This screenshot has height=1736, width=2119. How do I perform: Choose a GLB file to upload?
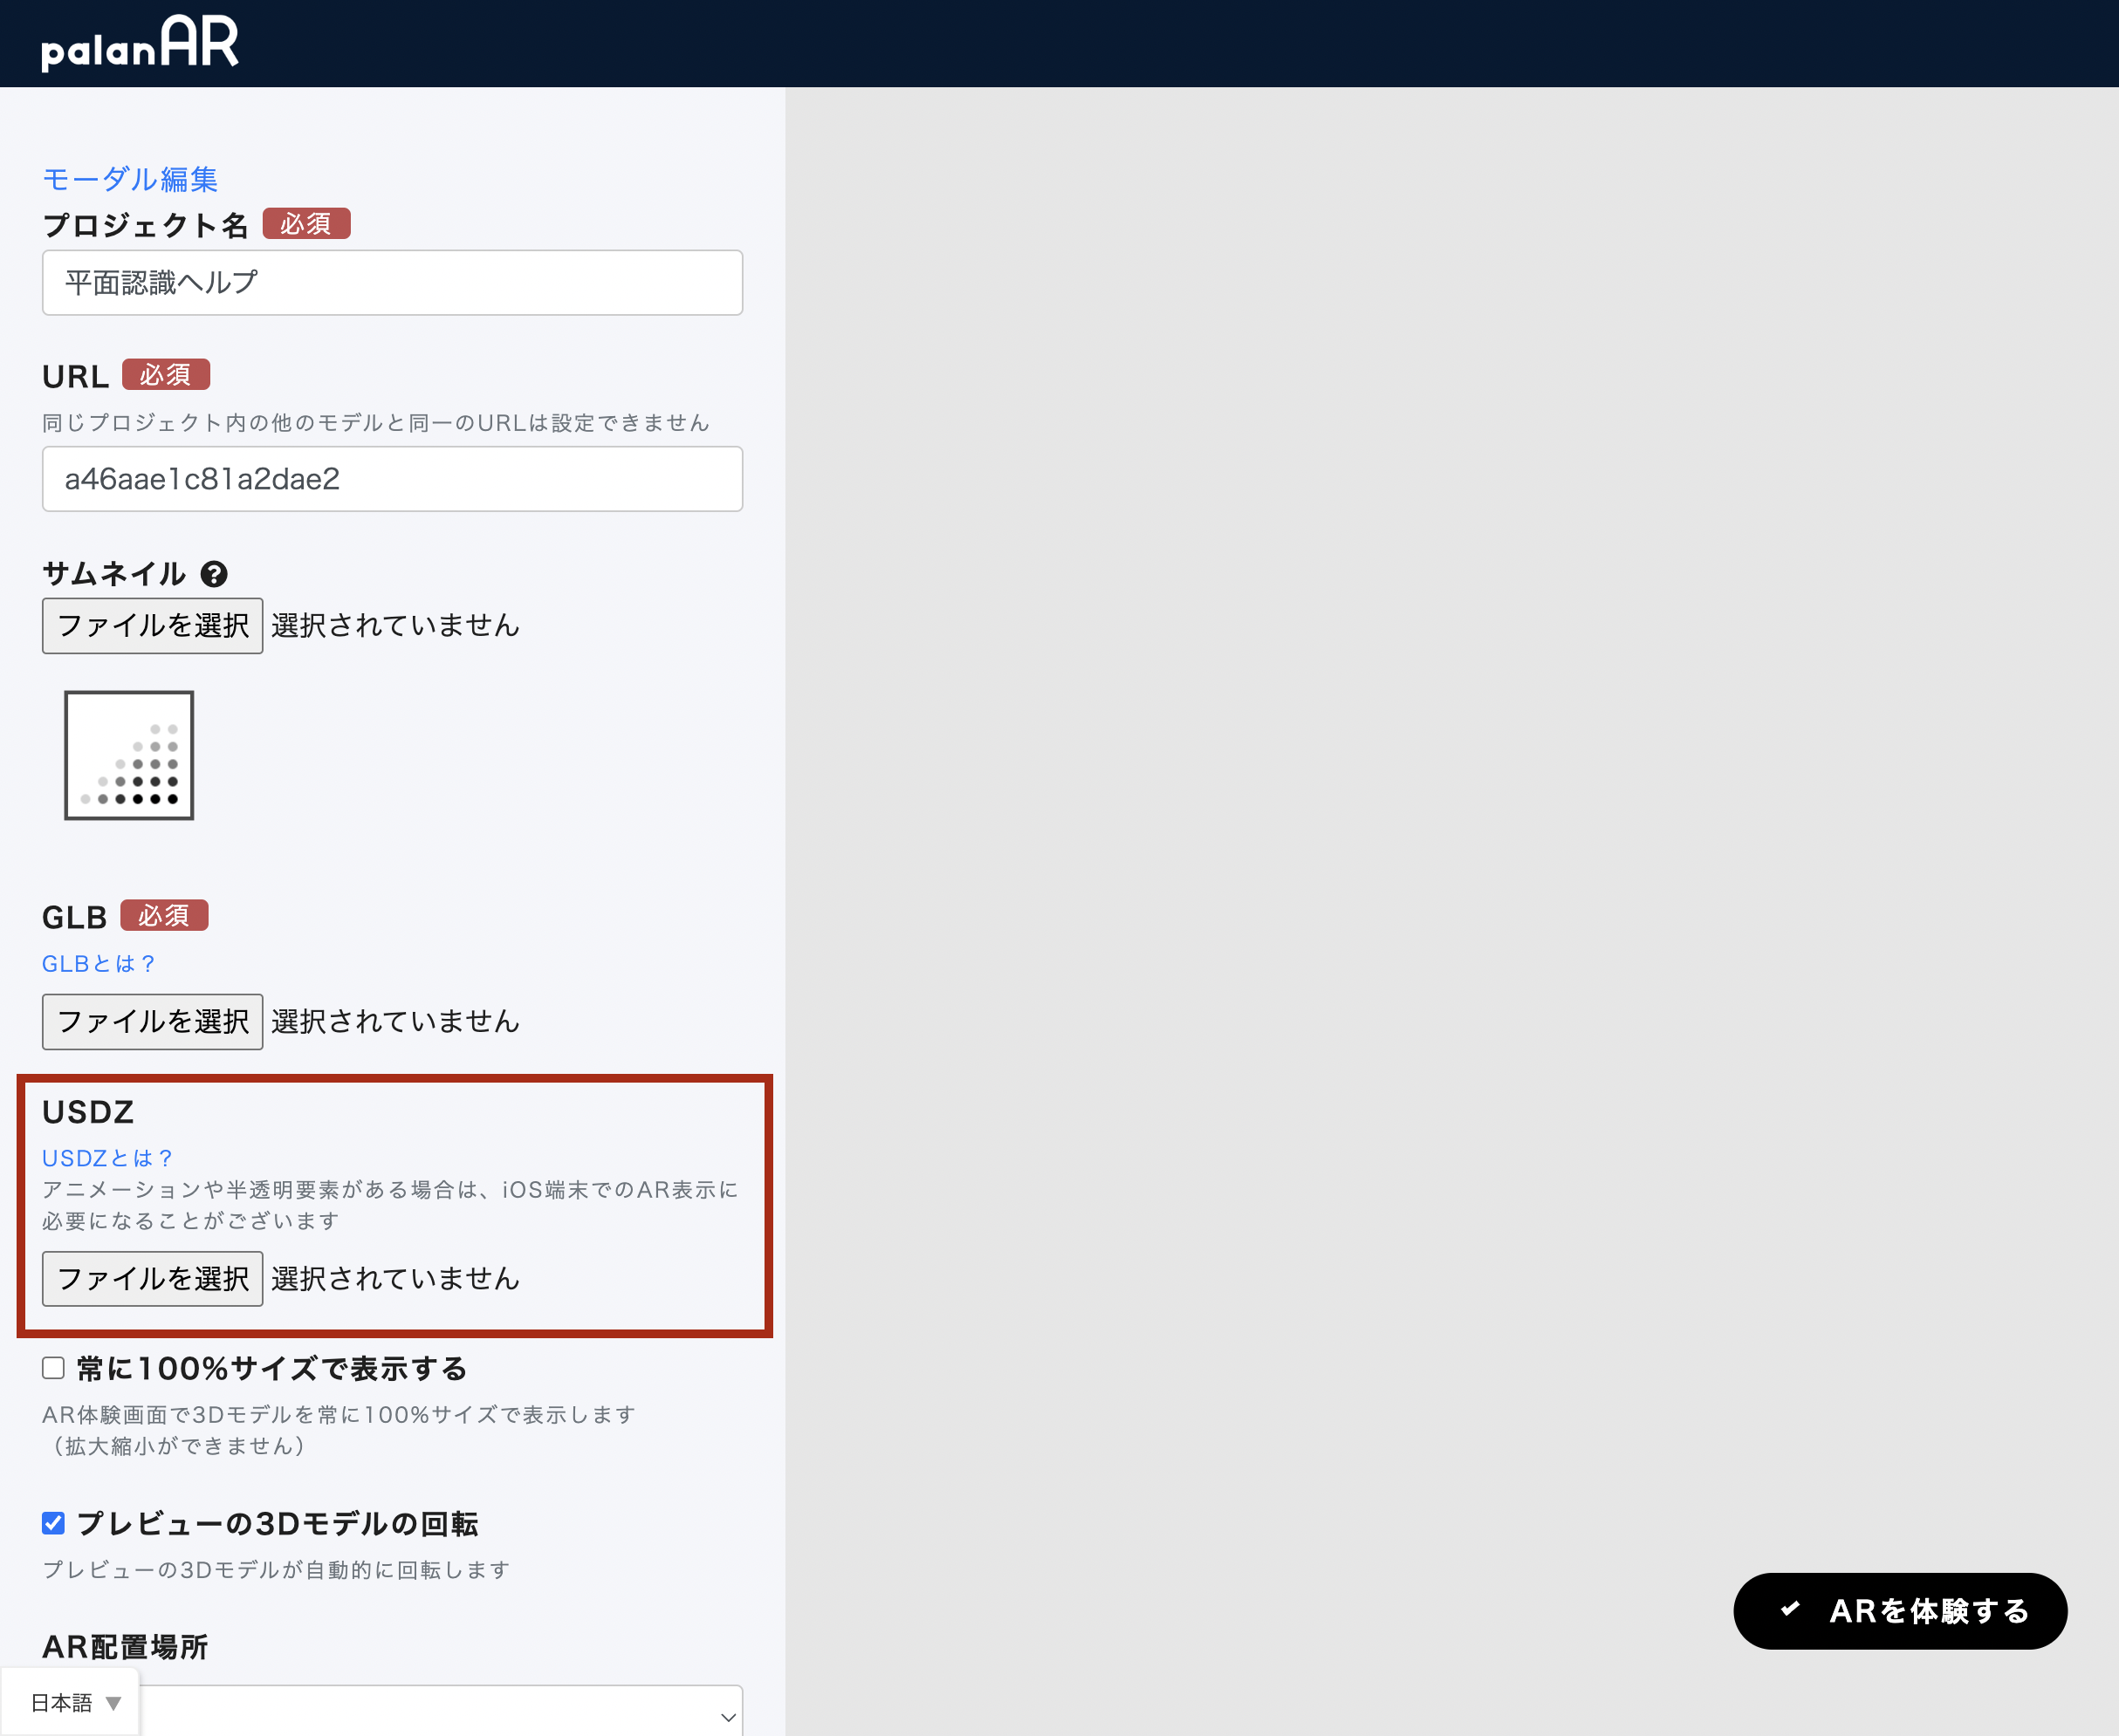coord(153,1022)
